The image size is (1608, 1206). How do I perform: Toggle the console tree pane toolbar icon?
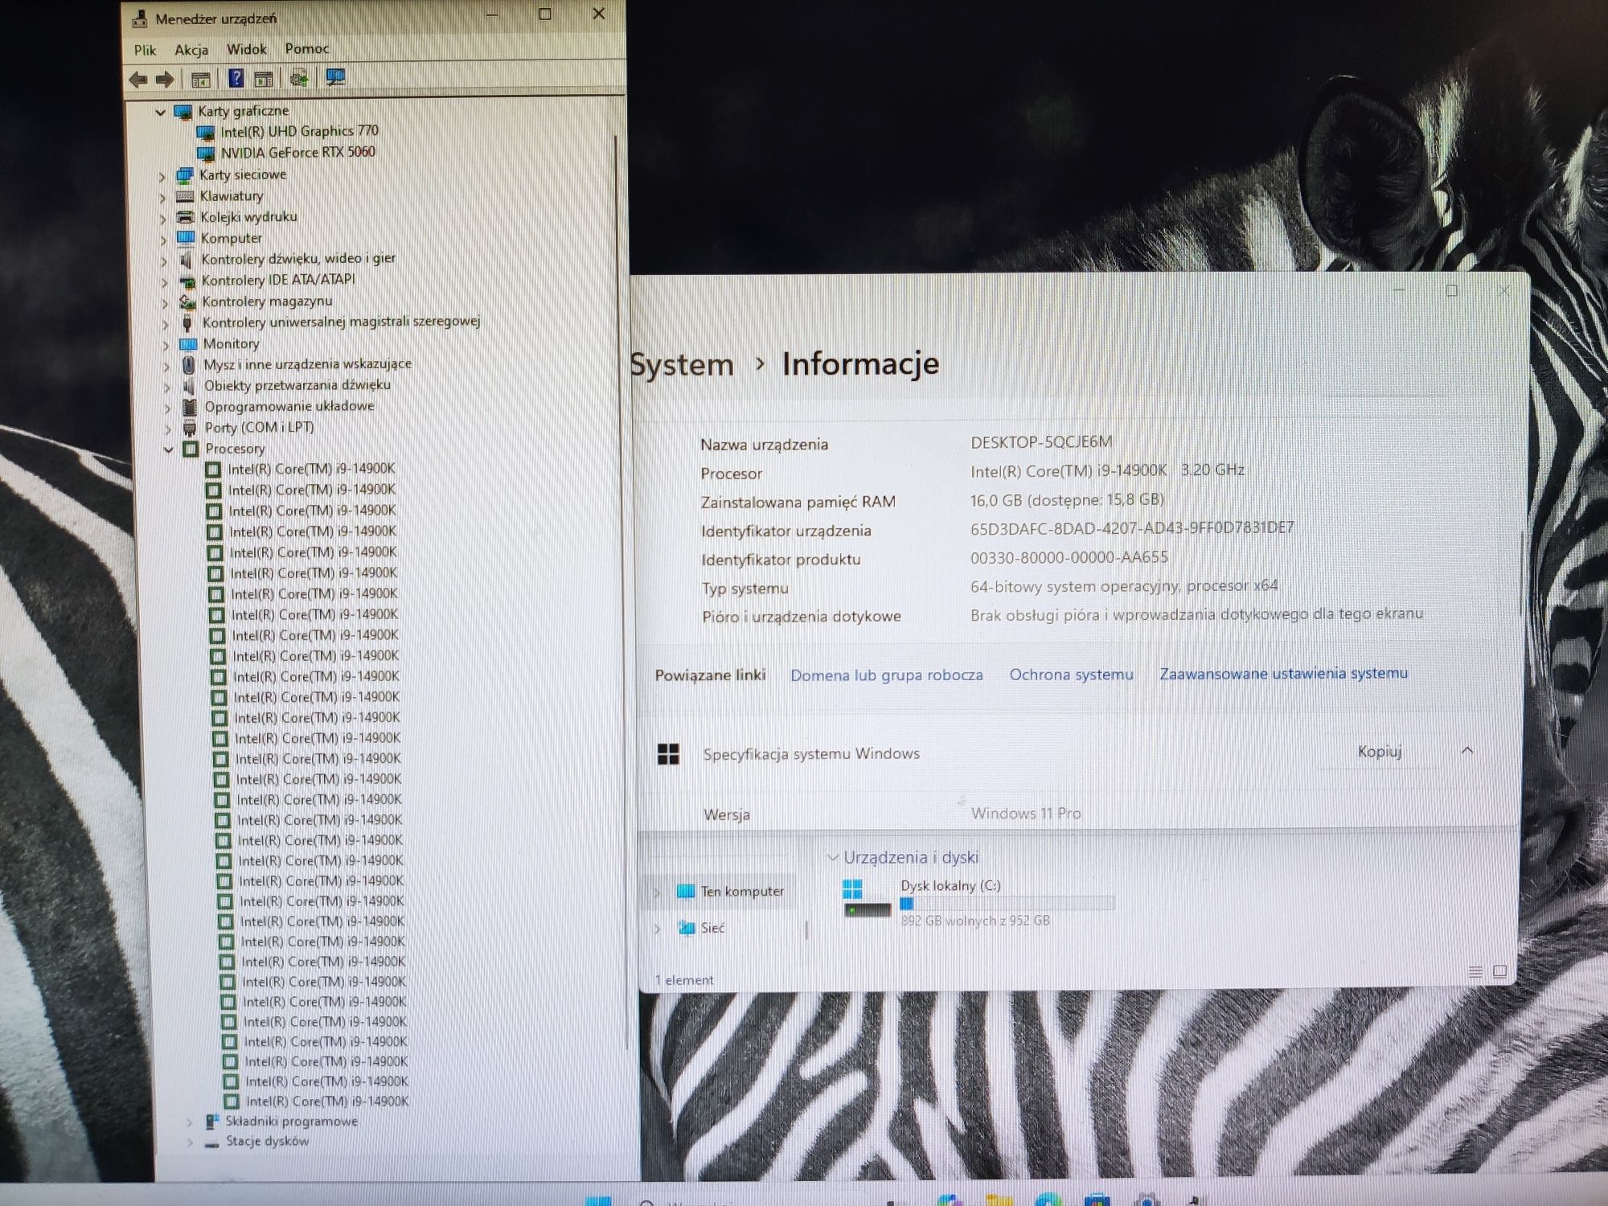coord(200,79)
